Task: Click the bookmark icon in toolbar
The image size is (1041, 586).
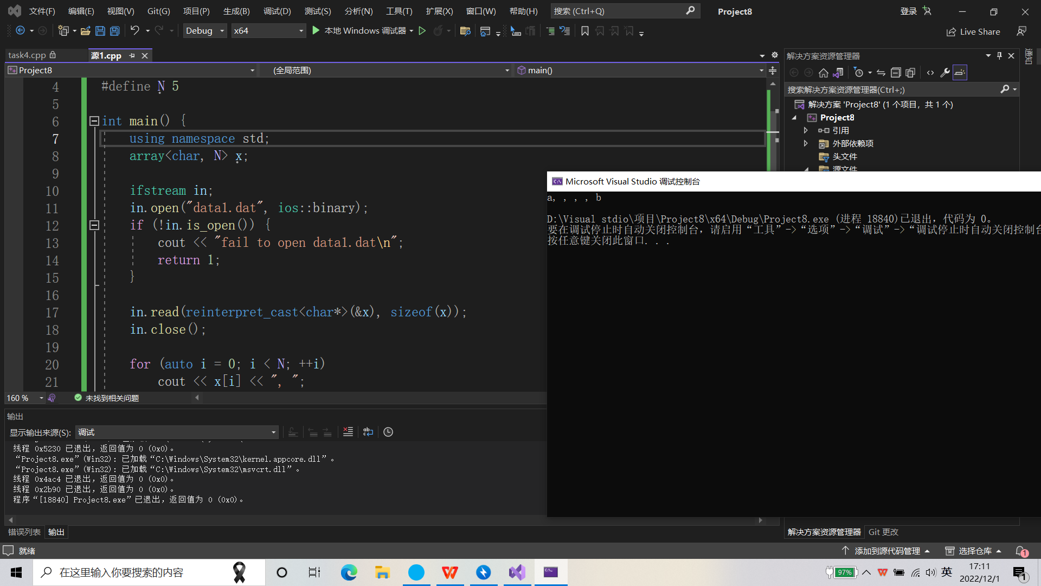Action: [584, 31]
